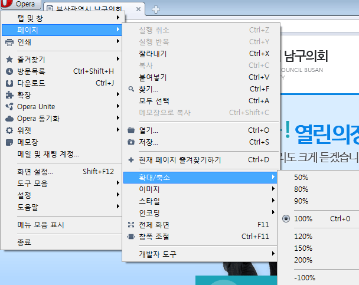Click the printer icon beside 인쇄
Image resolution: width=359 pixels, height=285 pixels.
click(9, 42)
